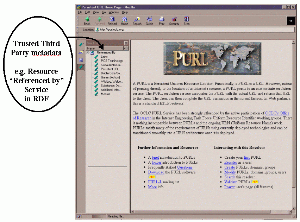Click the Back toolbar button
Screen dimensions: 300x222
tap(87, 20)
